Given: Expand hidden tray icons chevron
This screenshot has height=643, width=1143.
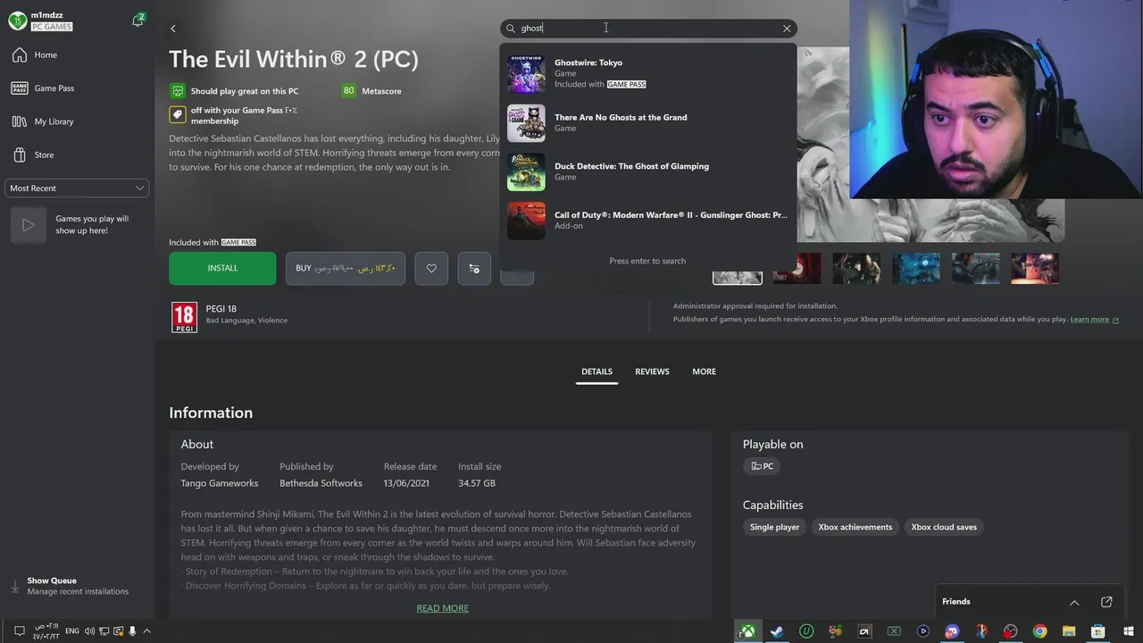Looking at the screenshot, I should (146, 631).
